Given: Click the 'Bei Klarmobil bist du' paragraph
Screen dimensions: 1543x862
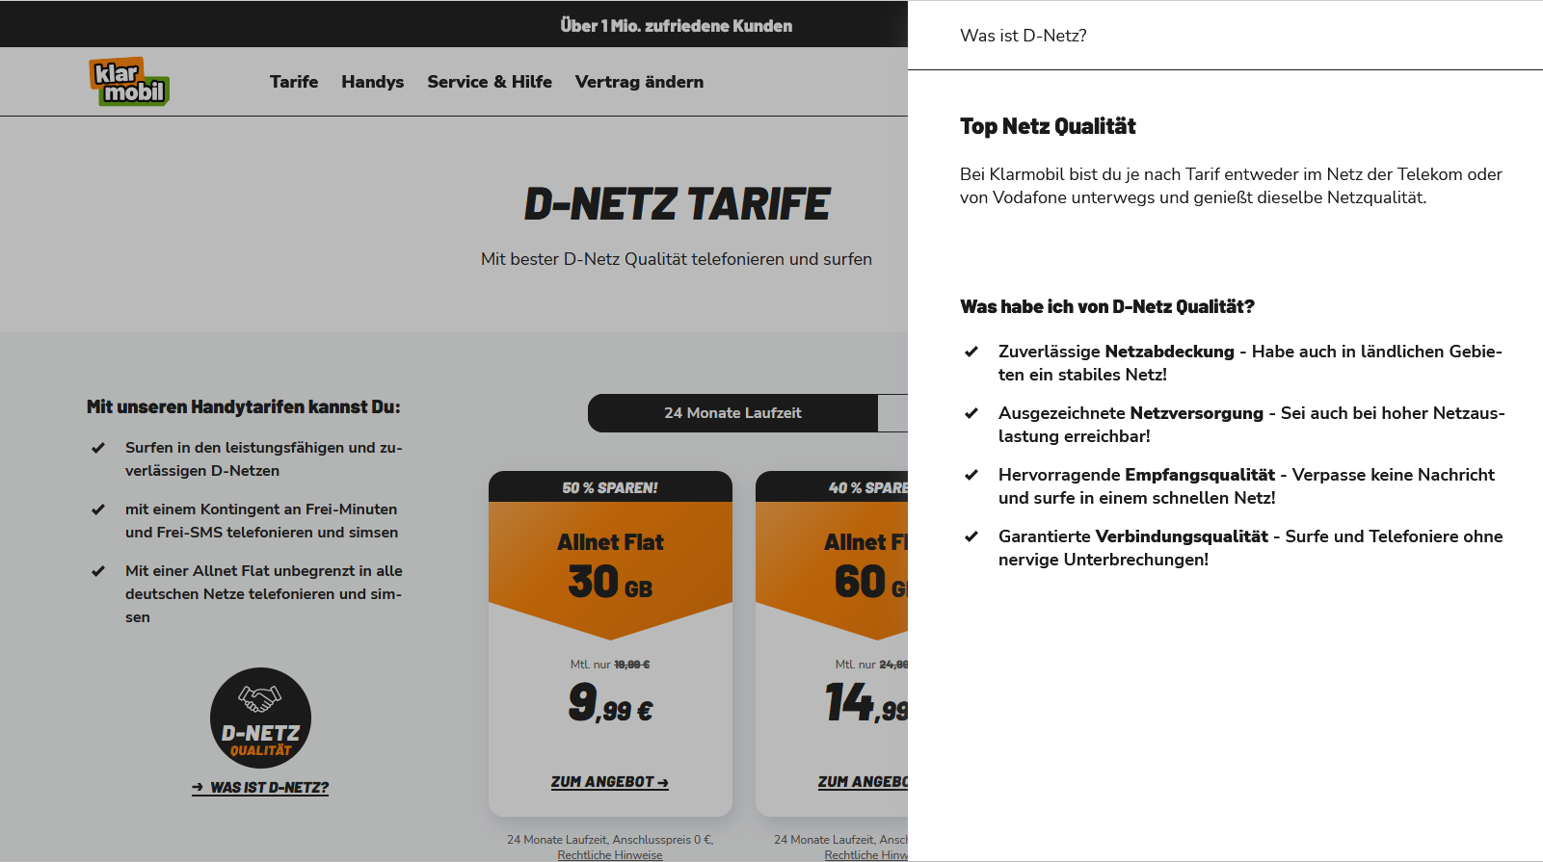Looking at the screenshot, I should (1231, 186).
